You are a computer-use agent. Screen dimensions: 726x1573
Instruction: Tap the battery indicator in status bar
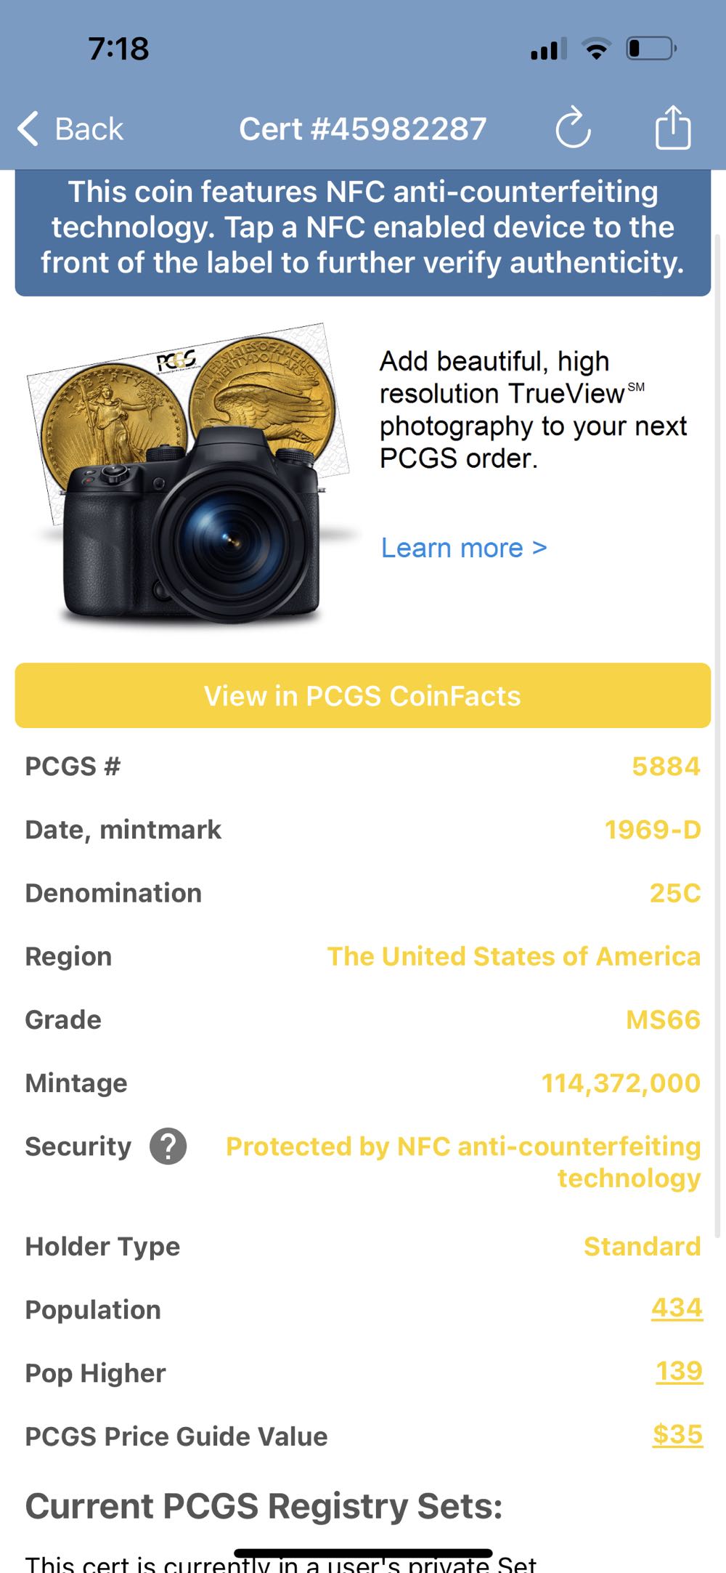[x=651, y=49]
